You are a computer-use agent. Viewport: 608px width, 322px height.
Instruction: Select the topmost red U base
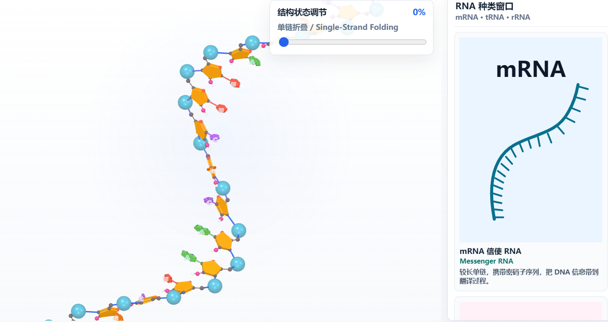click(x=235, y=84)
